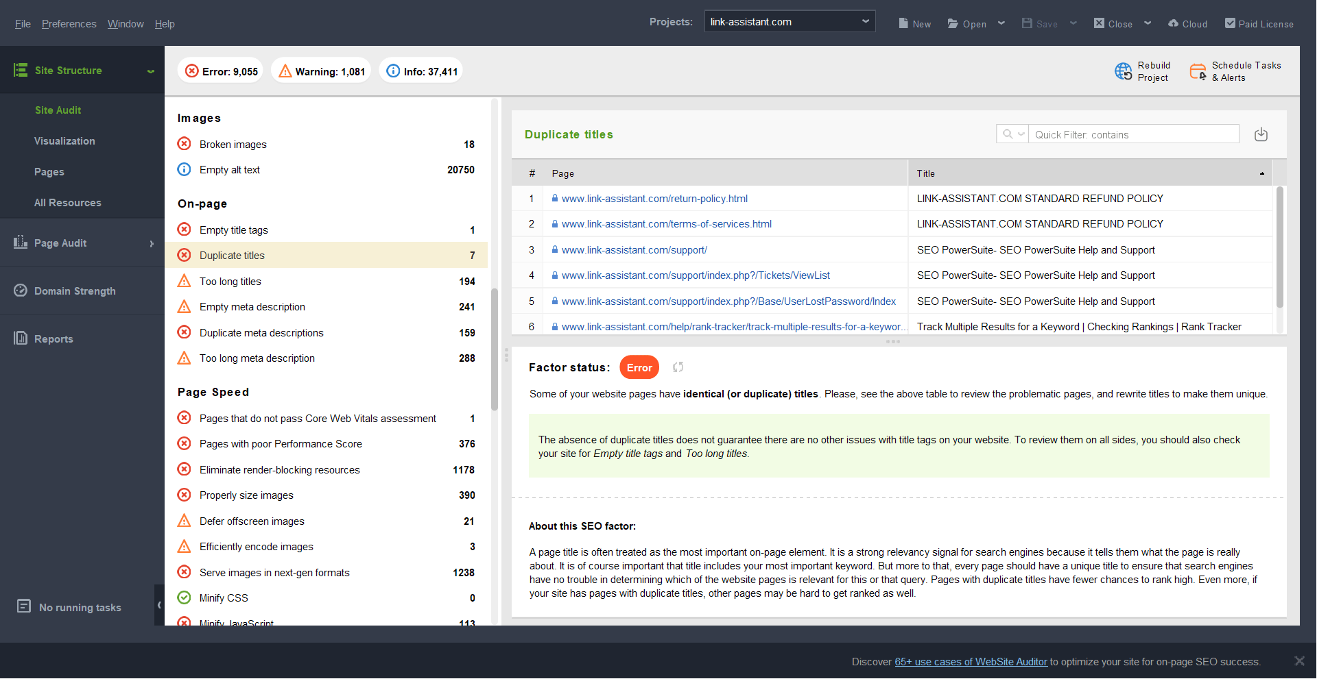The image size is (1317, 679).
Task: Open the link-assistant.com/support/ link
Action: [634, 250]
